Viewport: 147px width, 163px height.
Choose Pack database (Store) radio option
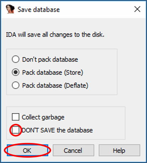tap(15, 72)
